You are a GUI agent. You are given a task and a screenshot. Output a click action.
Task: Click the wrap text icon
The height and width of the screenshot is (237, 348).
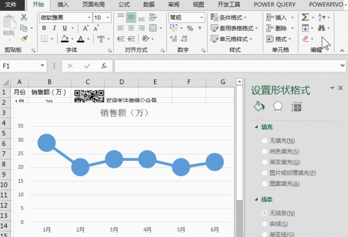click(153, 17)
